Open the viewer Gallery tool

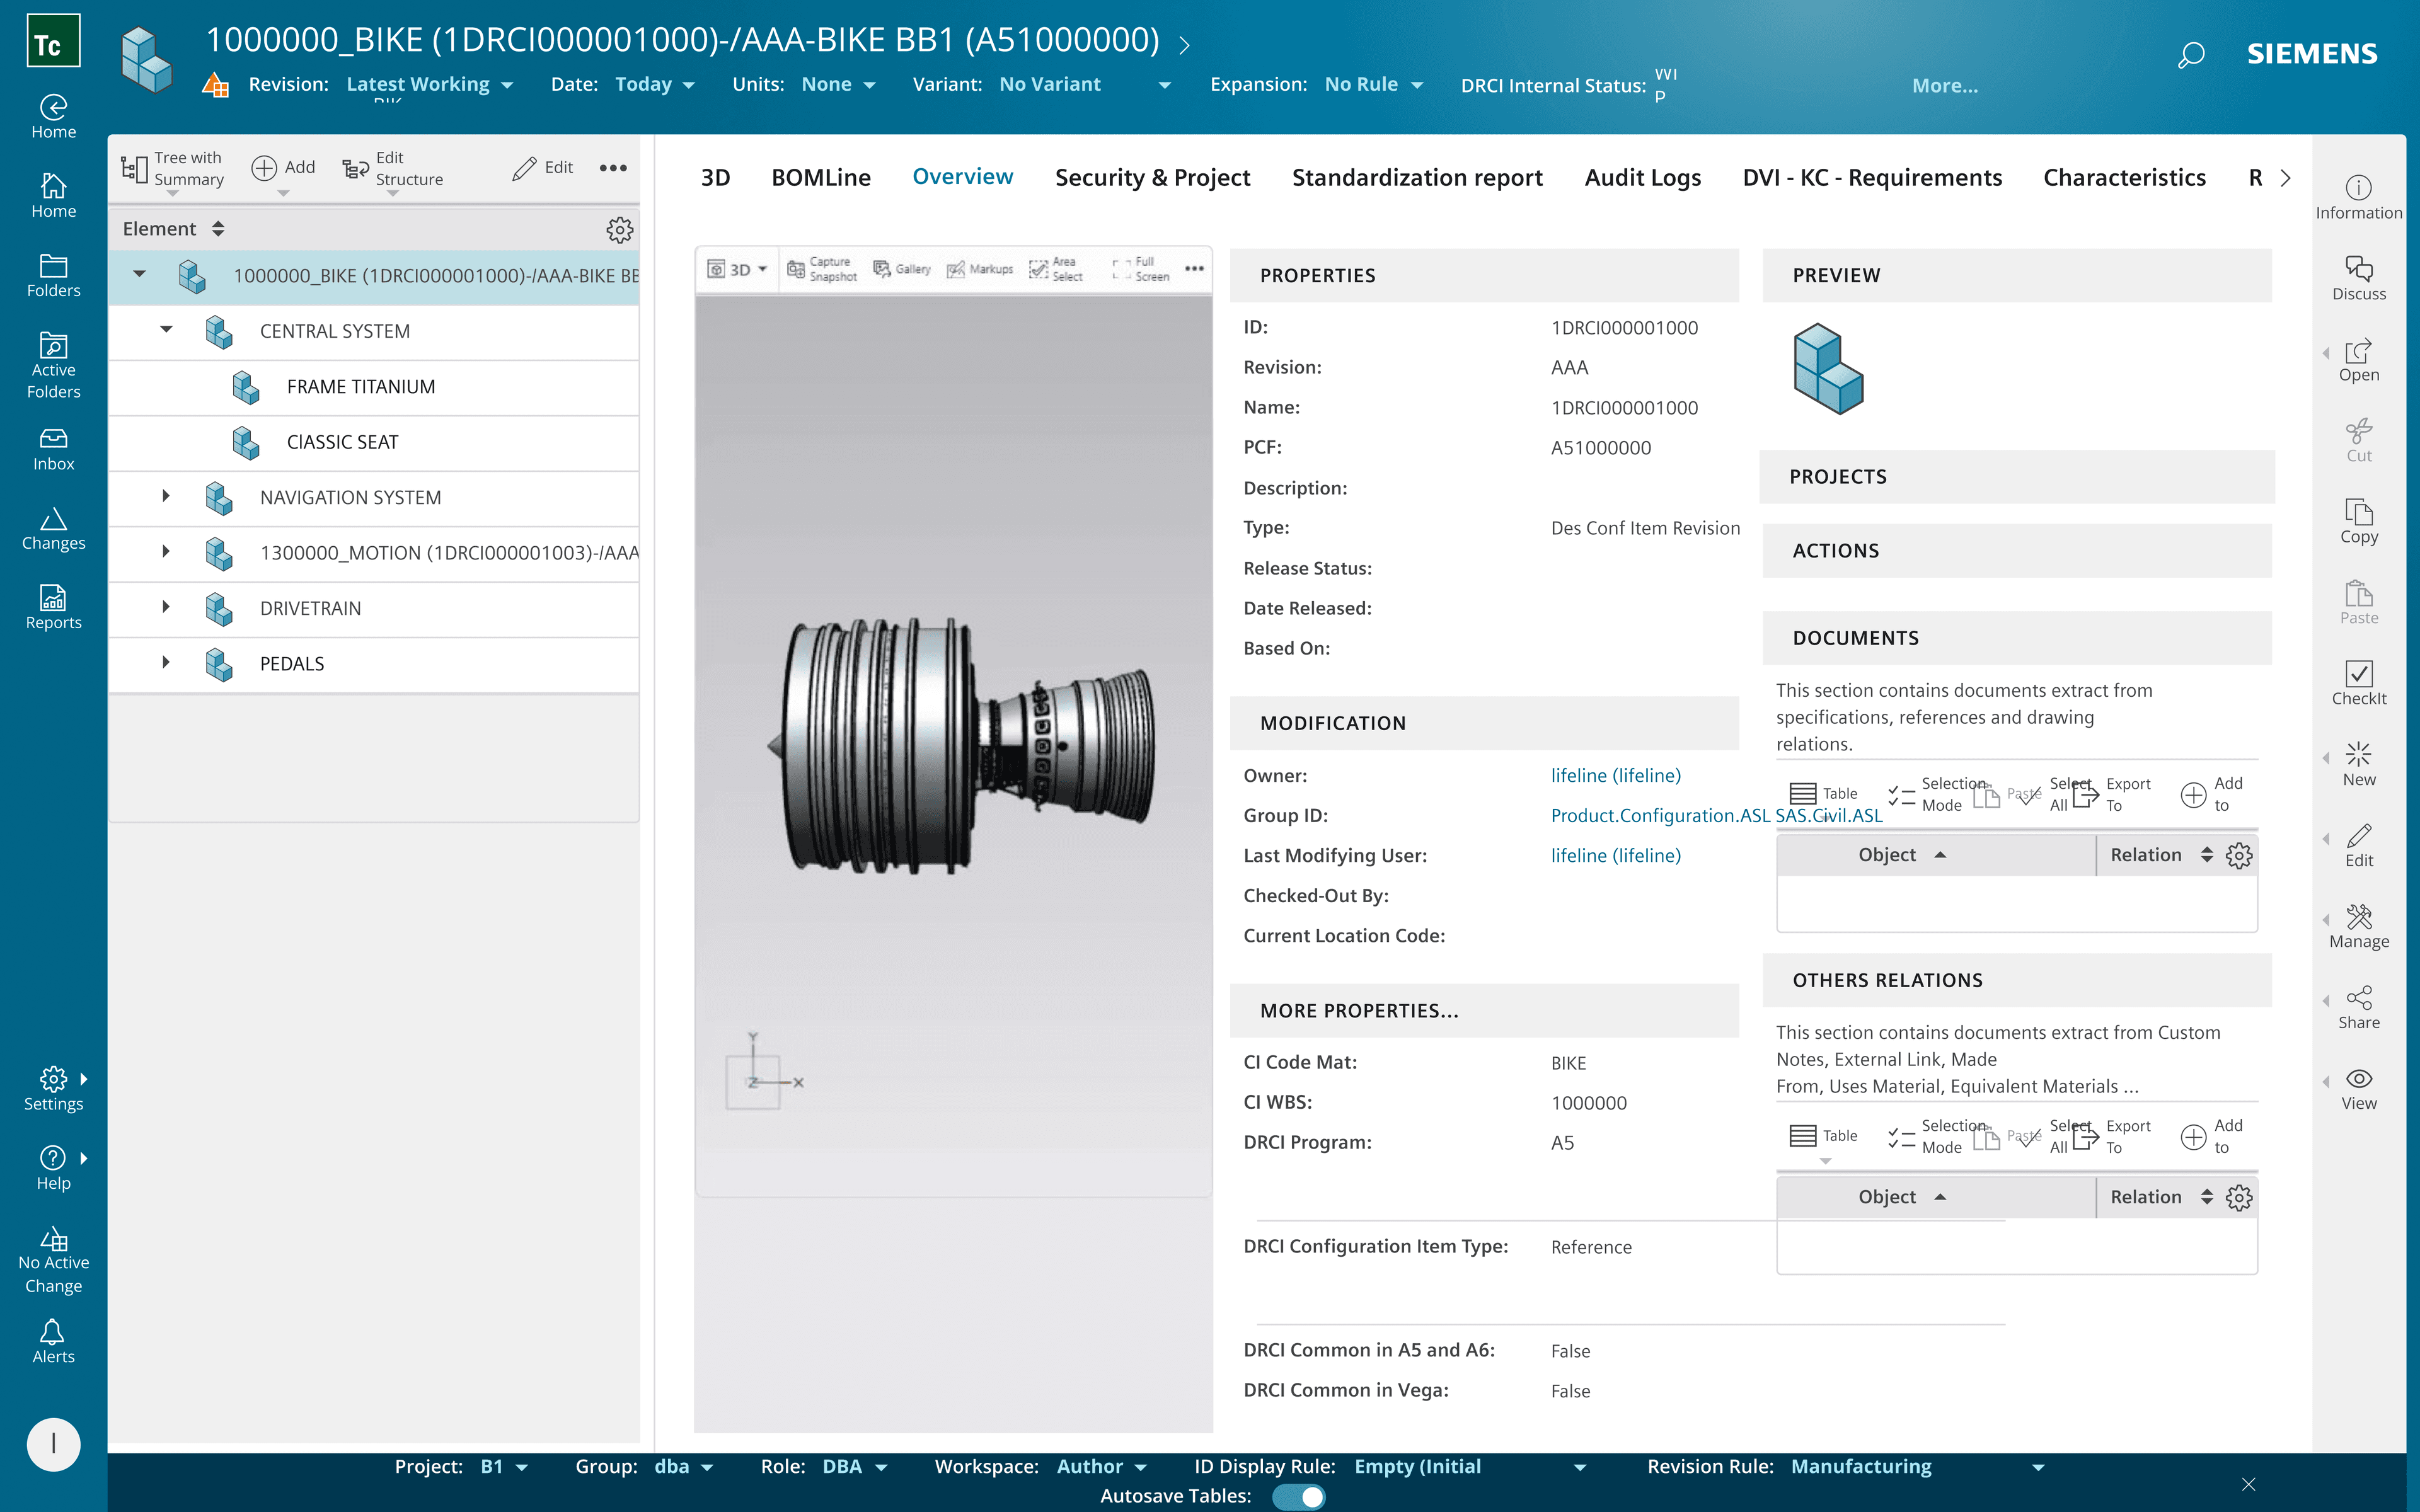point(902,269)
